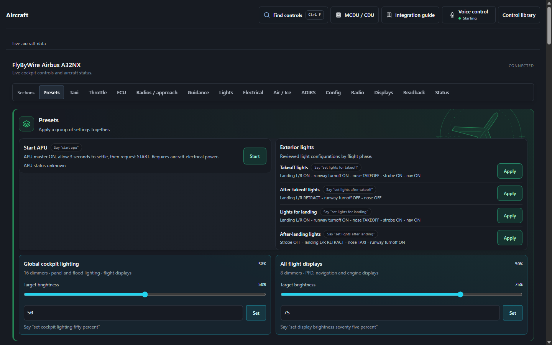Click the CONNECTED status label
552x345 pixels.
pyautogui.click(x=521, y=66)
